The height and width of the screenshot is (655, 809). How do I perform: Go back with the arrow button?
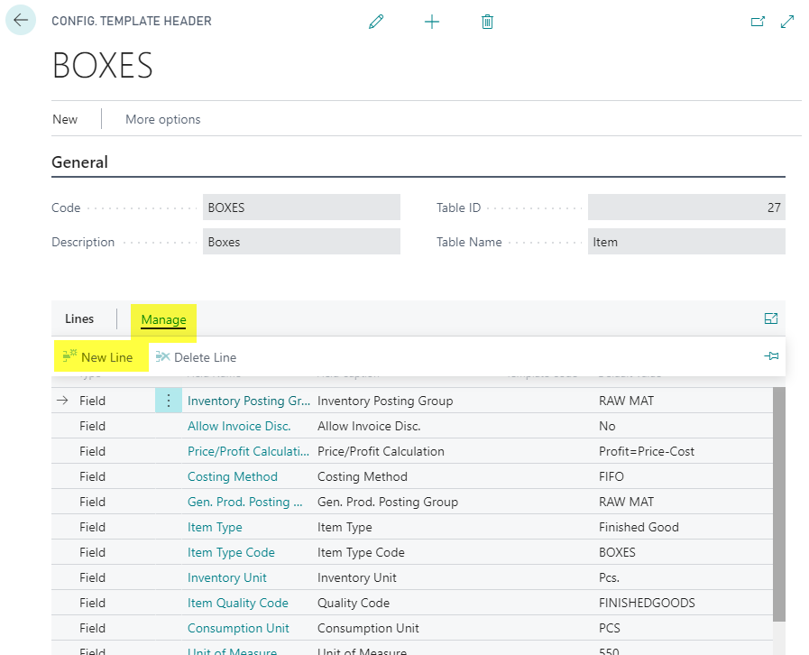[21, 21]
